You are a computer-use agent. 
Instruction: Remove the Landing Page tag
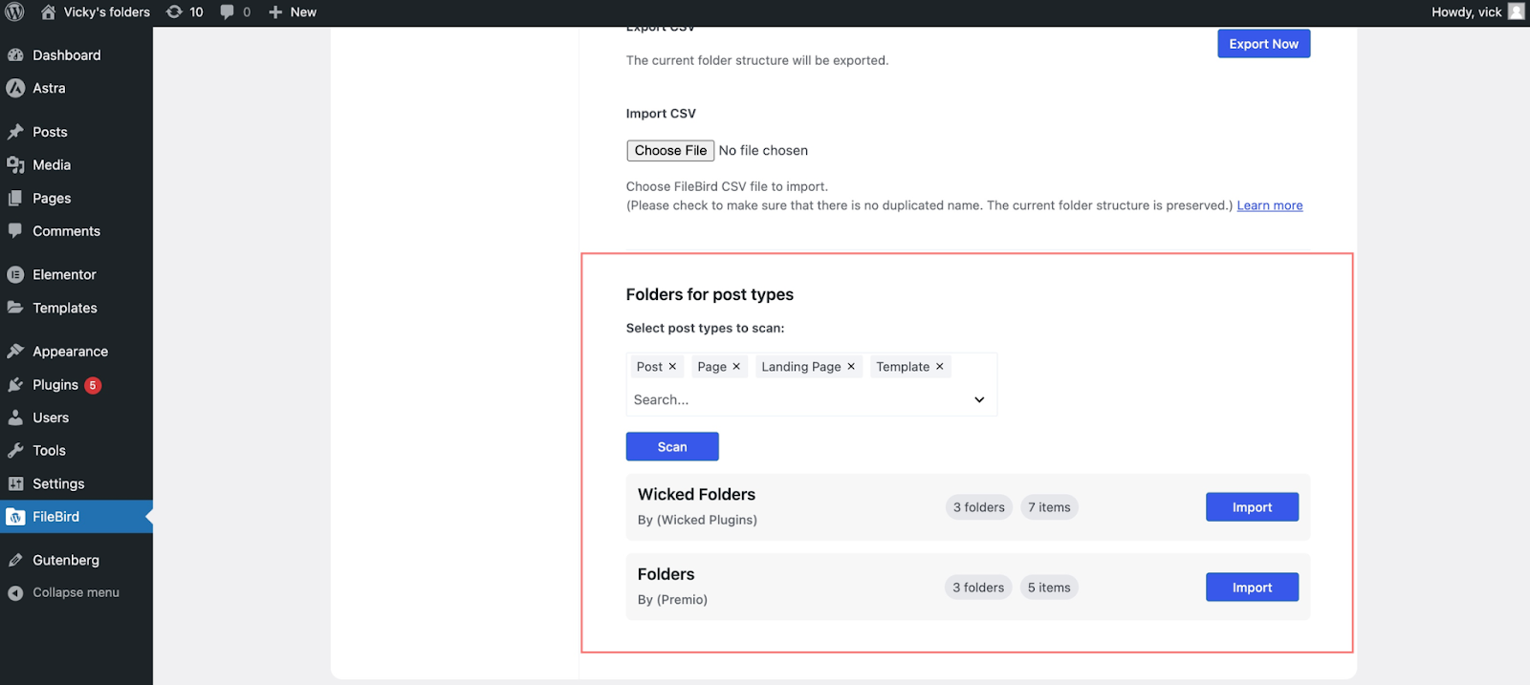pos(851,367)
